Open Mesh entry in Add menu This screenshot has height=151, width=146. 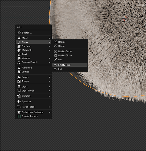34,38
